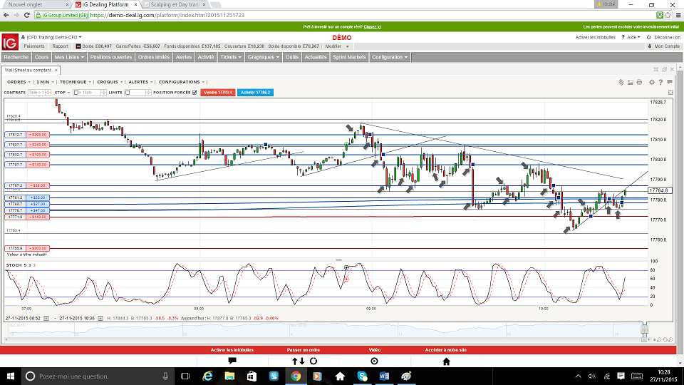Open the chart help question mark icon

660,82
